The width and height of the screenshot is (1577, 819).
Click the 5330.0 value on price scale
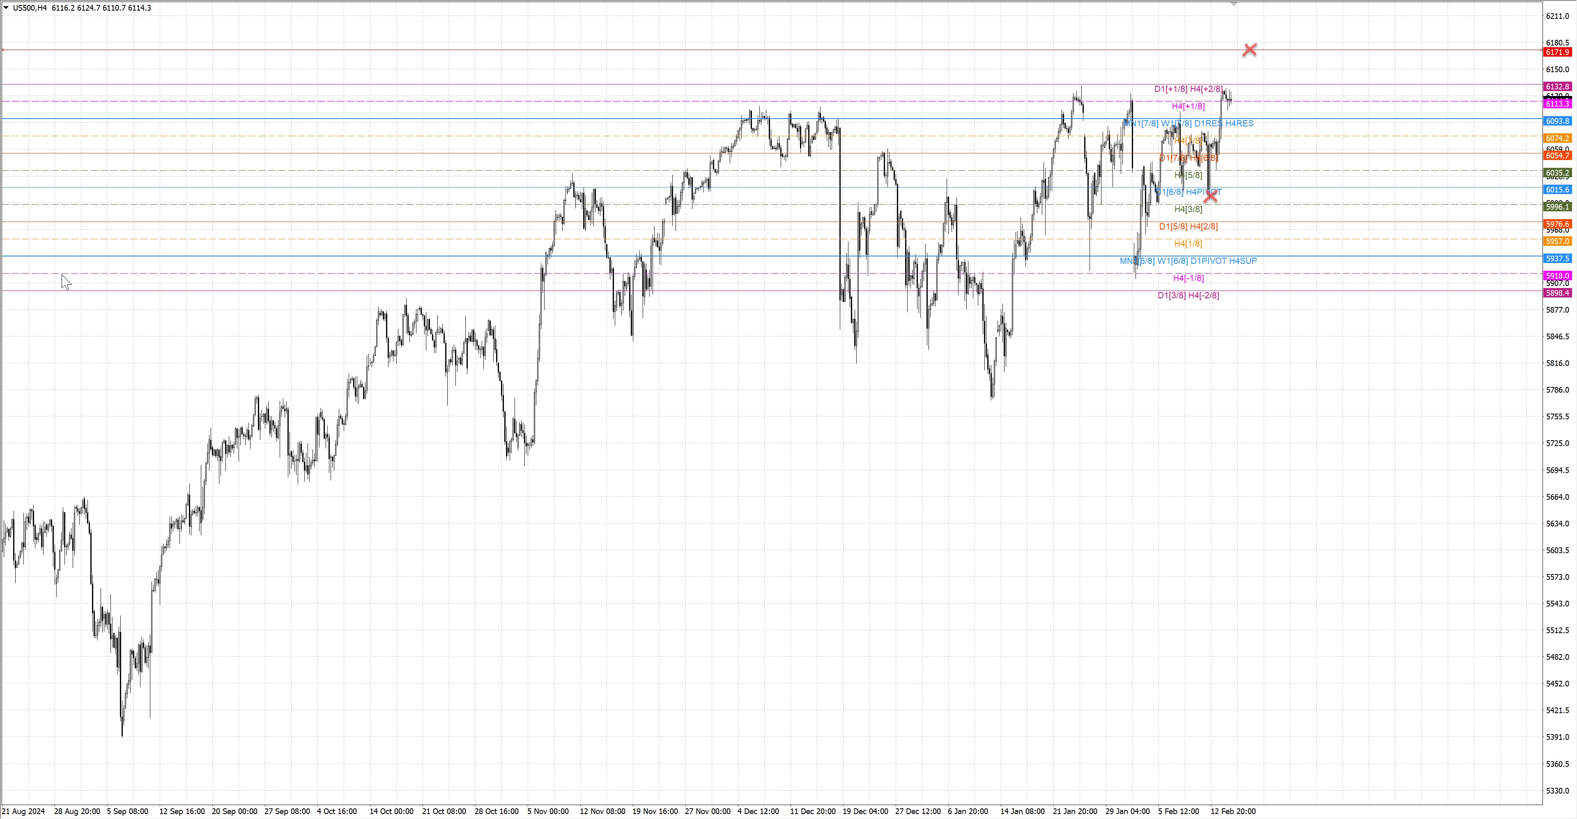point(1557,791)
